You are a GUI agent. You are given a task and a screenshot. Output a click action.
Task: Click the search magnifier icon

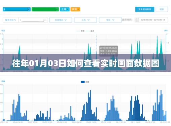[x=45, y=20]
